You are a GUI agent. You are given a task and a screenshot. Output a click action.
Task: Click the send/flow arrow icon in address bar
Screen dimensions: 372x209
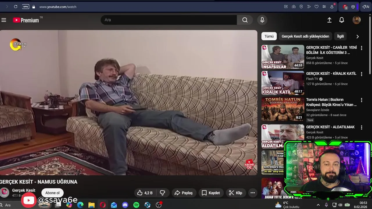309,7
